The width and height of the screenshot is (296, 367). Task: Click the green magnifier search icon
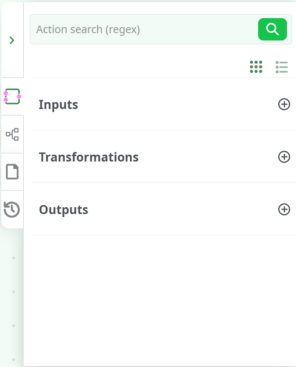click(272, 29)
